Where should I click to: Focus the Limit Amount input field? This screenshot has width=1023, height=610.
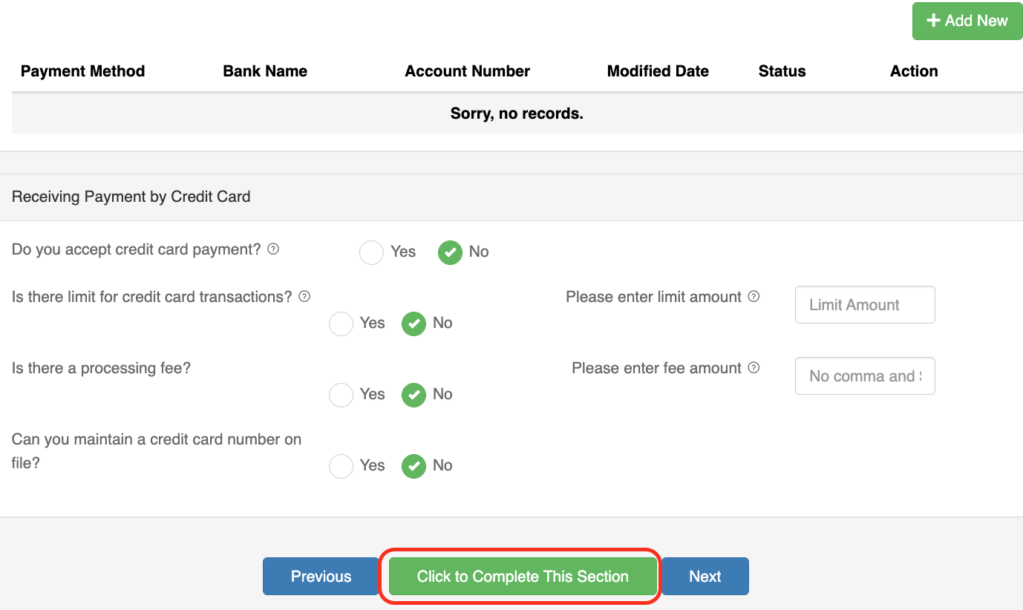tap(864, 305)
